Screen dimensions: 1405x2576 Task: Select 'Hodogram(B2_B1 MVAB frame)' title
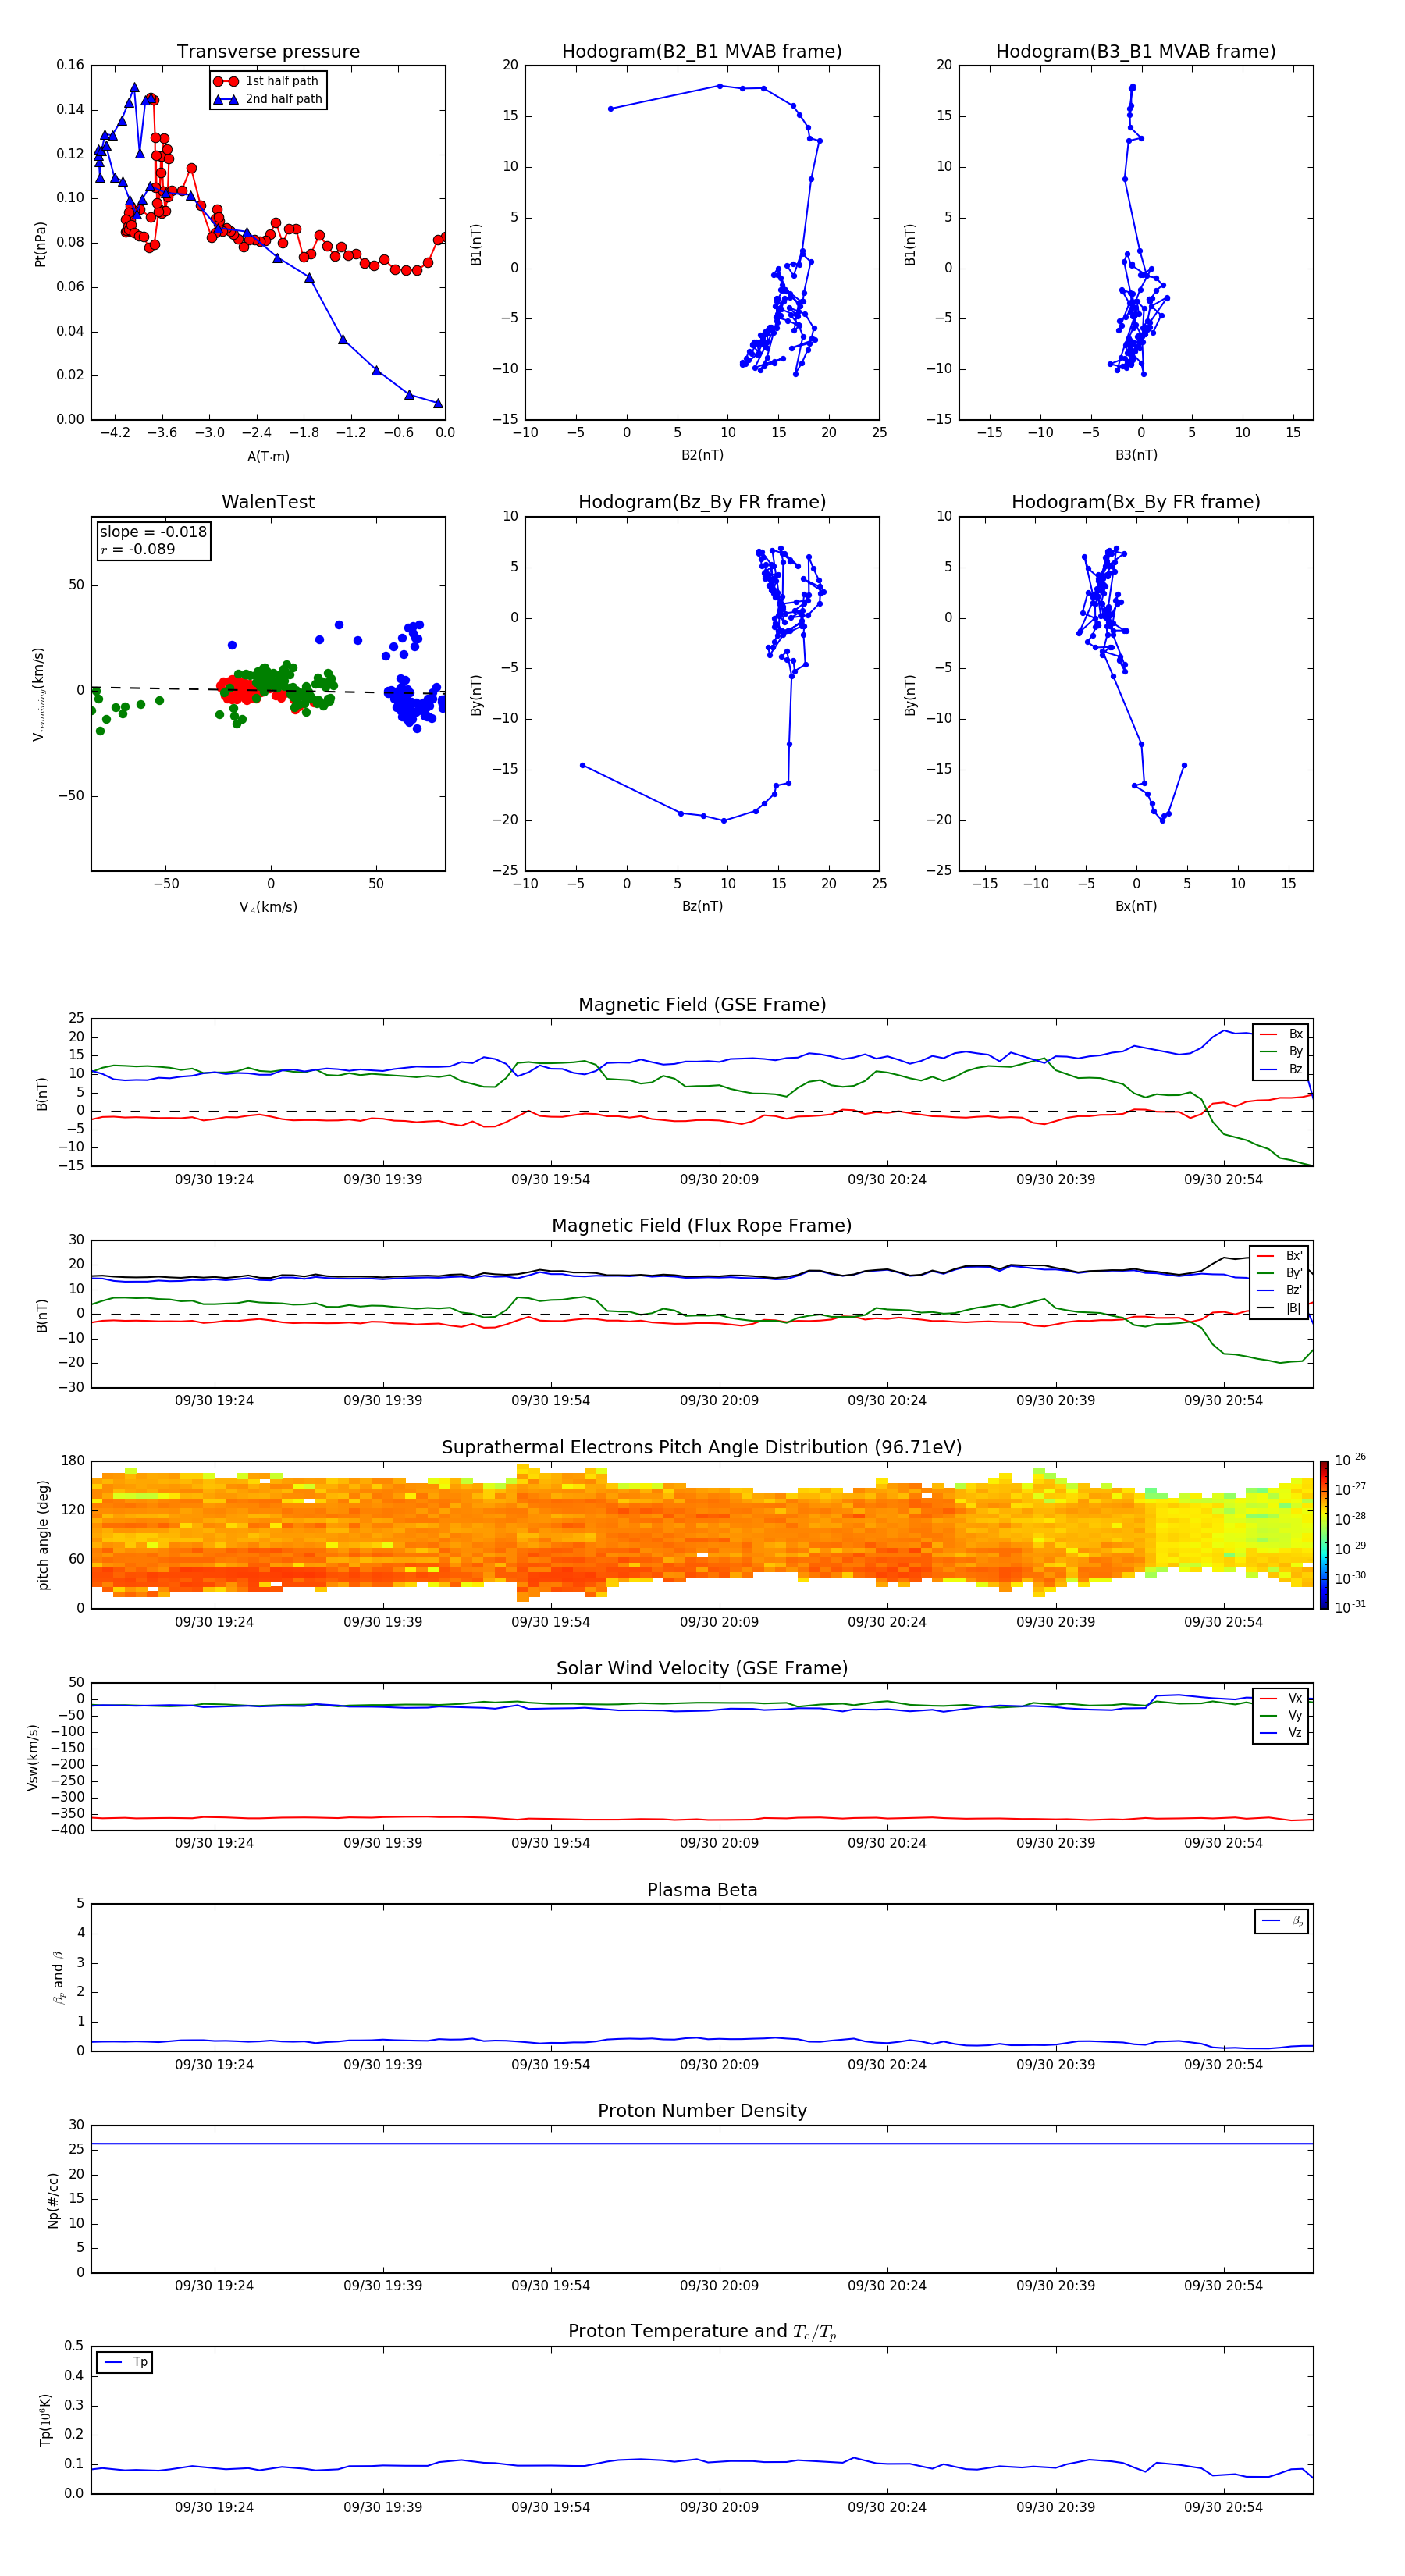tap(702, 52)
